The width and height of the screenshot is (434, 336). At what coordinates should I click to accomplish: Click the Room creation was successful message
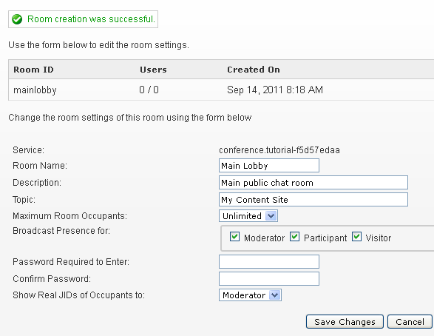[91, 19]
